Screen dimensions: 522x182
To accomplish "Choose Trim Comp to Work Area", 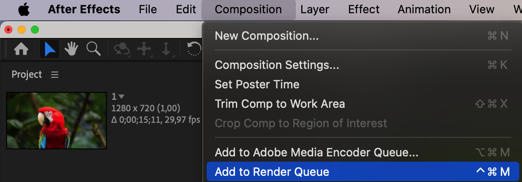I will (x=280, y=104).
